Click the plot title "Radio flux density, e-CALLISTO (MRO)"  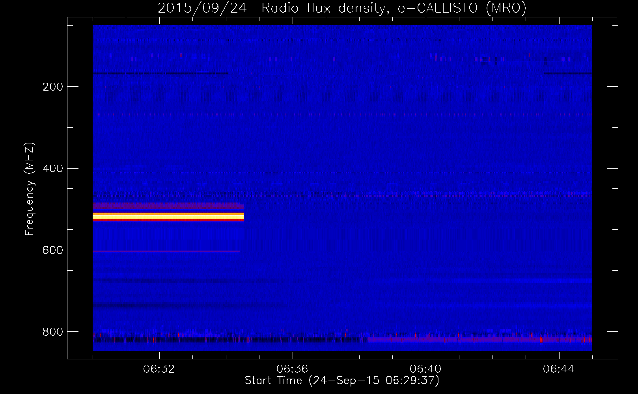tap(394, 8)
